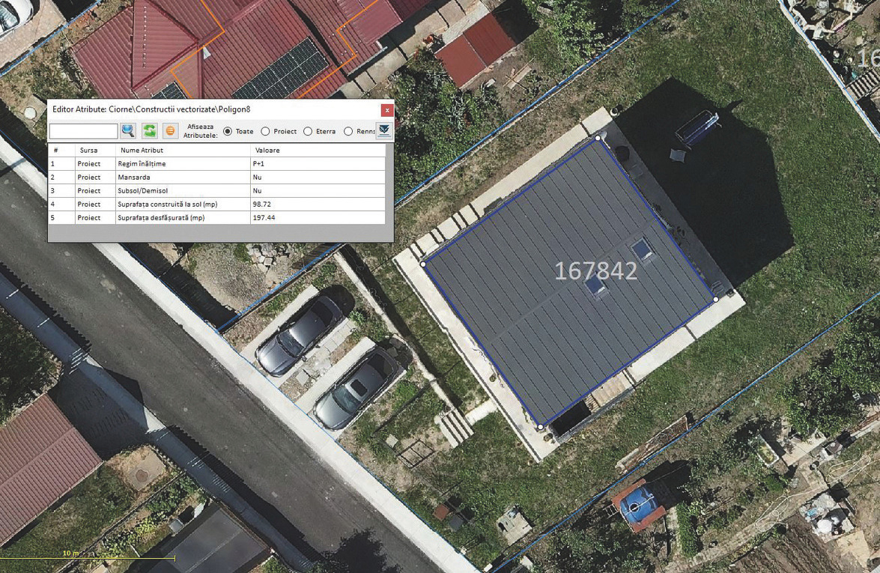Click the orange round list icon

click(x=171, y=131)
